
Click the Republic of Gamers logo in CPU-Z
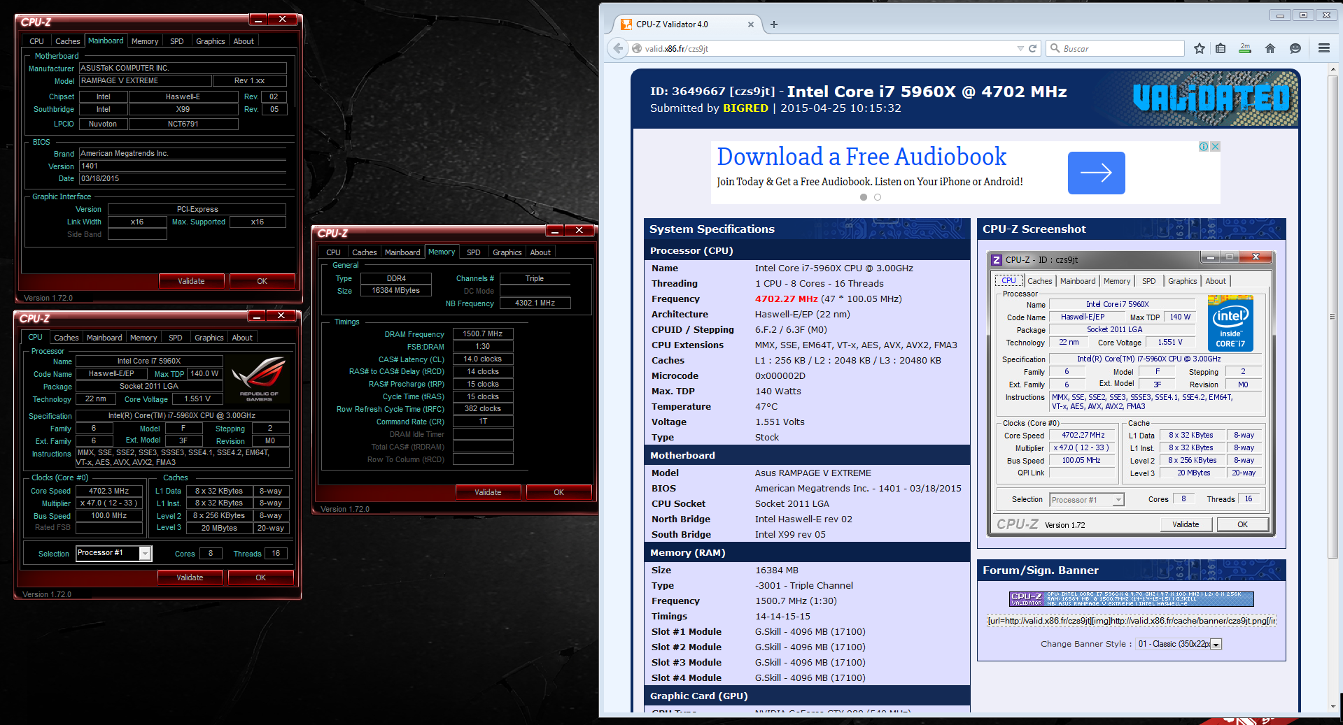(x=259, y=378)
